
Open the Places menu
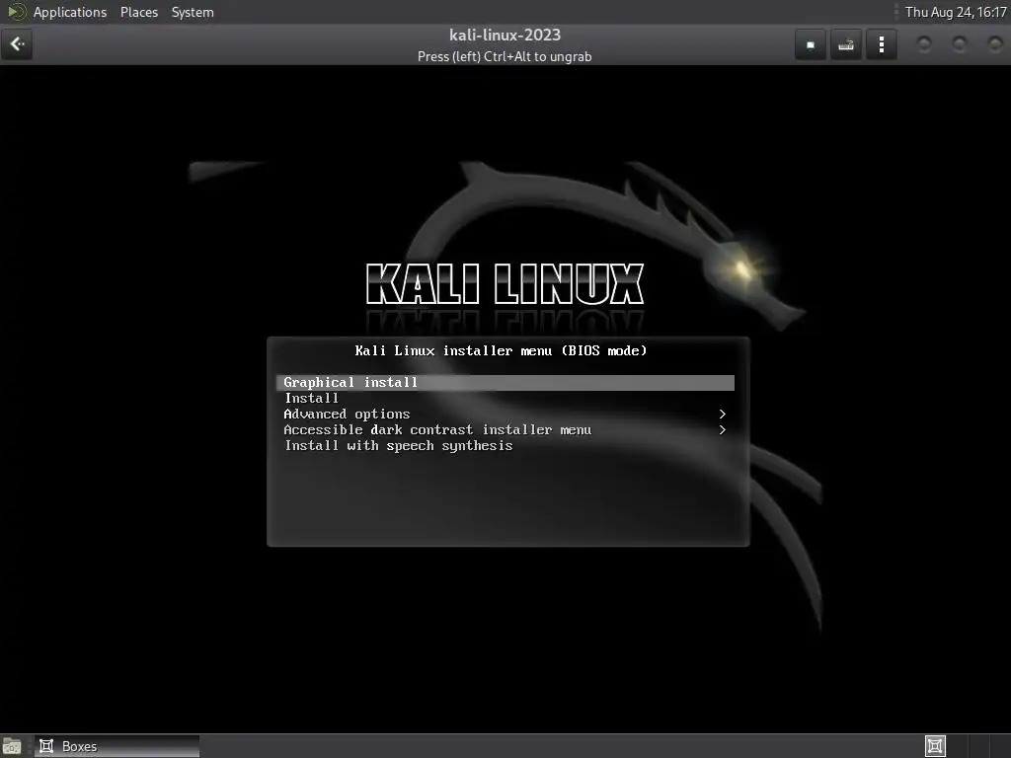click(x=138, y=12)
